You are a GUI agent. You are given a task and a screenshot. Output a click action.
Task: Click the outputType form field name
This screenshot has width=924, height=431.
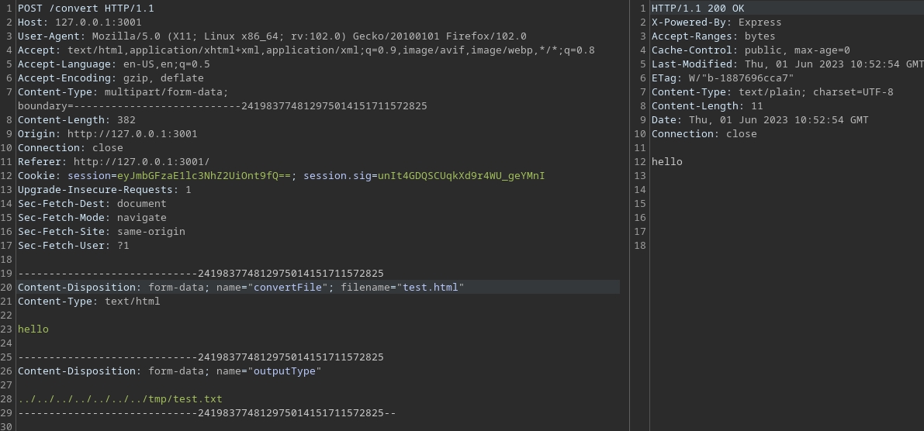click(284, 371)
